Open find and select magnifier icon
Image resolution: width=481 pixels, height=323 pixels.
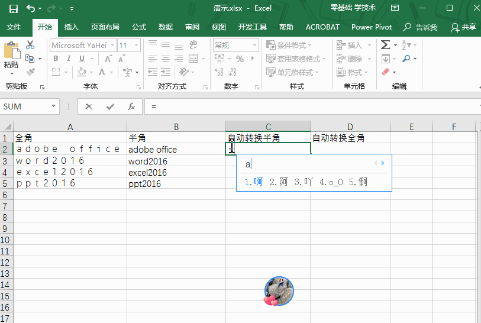click(406, 59)
